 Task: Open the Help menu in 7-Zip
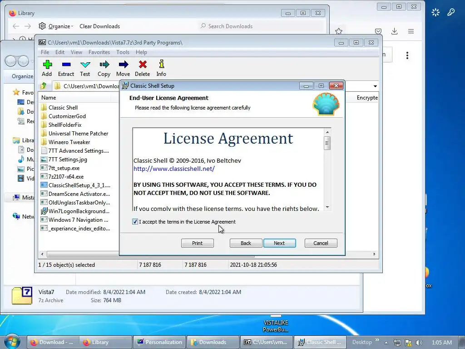pyautogui.click(x=141, y=52)
